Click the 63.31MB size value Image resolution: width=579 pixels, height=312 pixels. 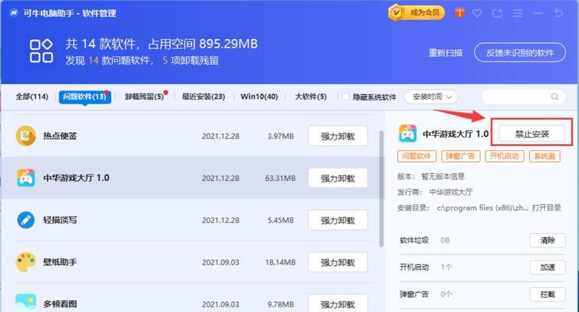280,179
